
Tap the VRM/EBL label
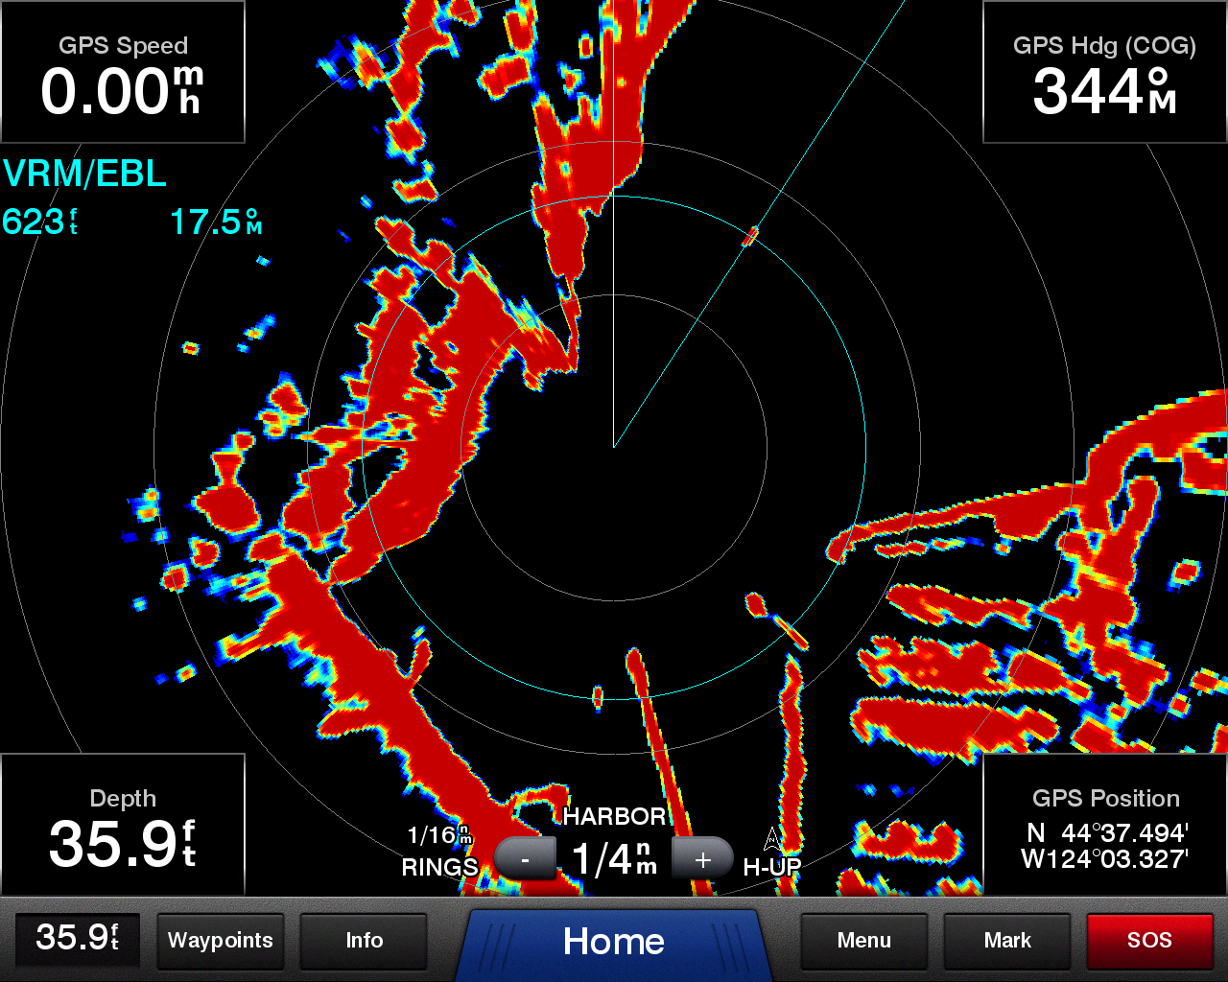[x=84, y=174]
